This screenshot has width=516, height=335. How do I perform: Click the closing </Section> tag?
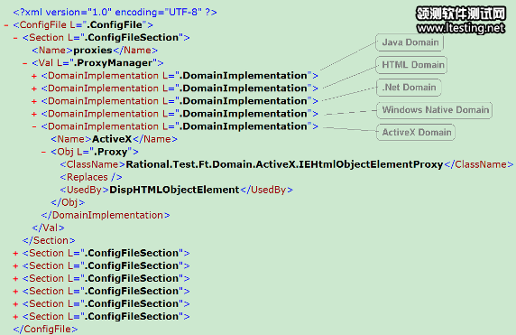click(49, 240)
